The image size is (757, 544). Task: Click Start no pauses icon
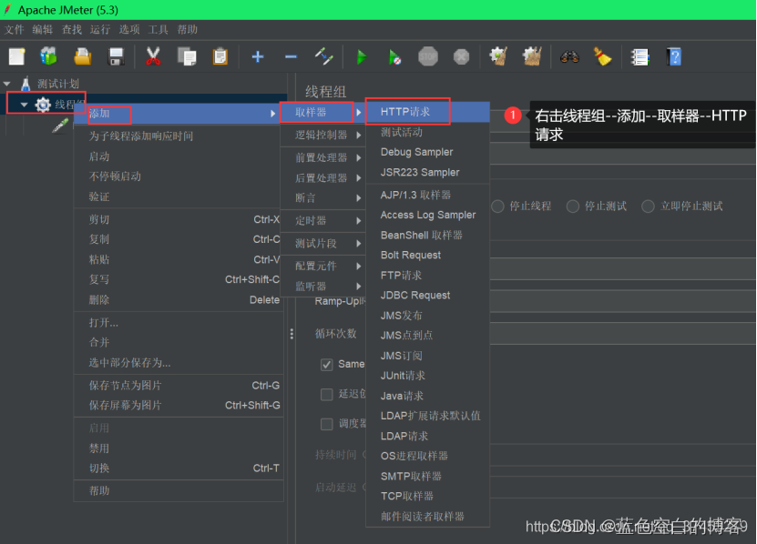[394, 57]
